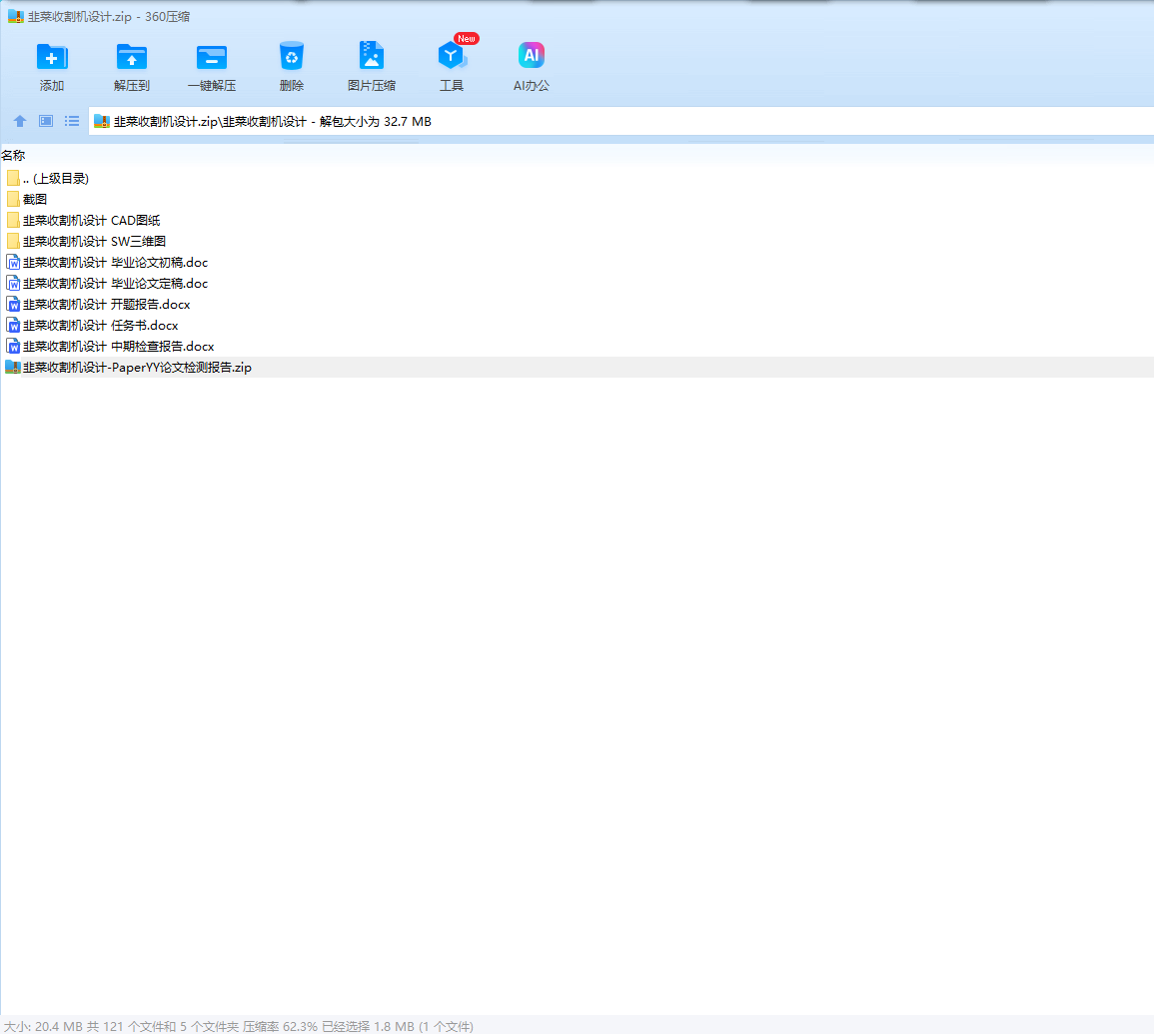Click the archive icon in the address bar
Viewport: 1154px width, 1034px height.
pos(102,122)
